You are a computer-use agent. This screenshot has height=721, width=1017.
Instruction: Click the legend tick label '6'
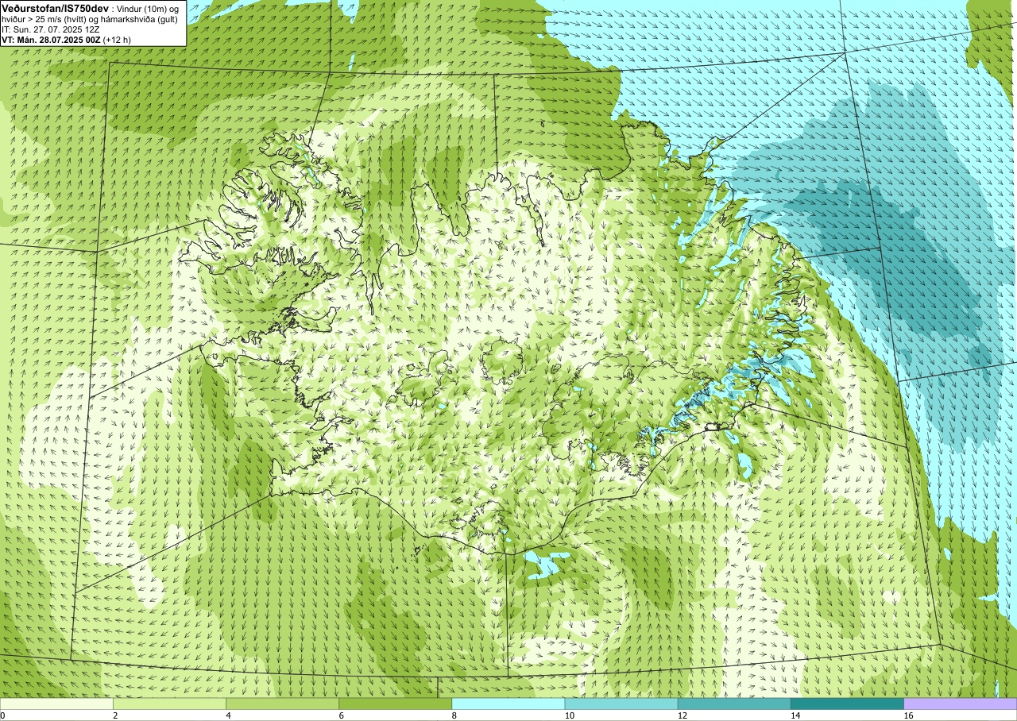click(341, 715)
